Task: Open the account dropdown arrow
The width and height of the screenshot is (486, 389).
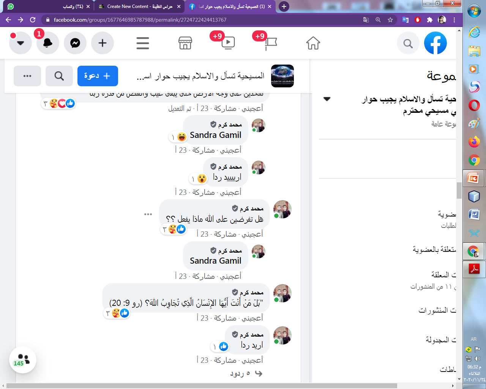Action: [x=21, y=43]
